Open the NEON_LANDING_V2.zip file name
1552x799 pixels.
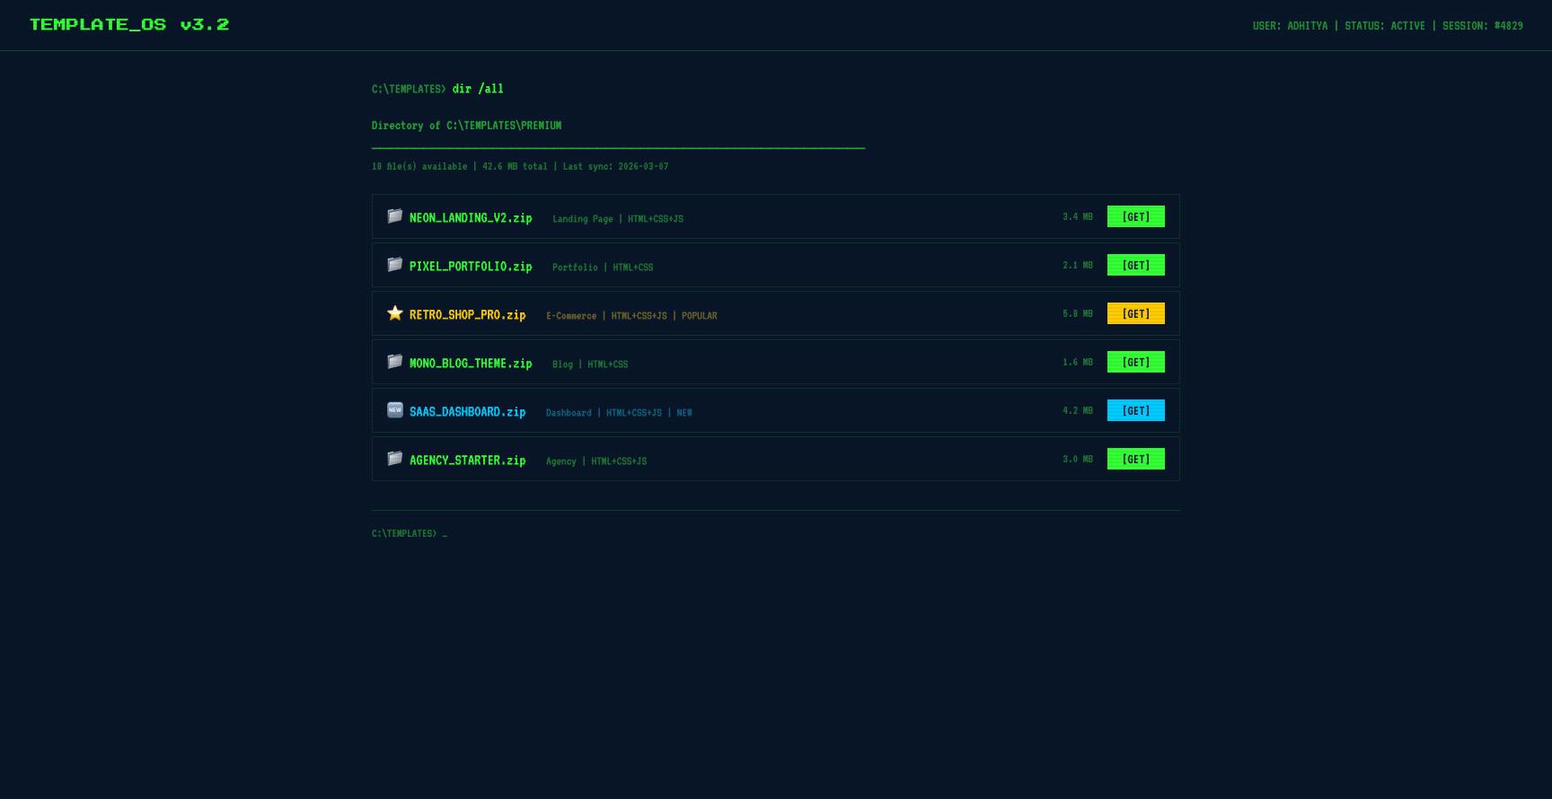tap(471, 218)
